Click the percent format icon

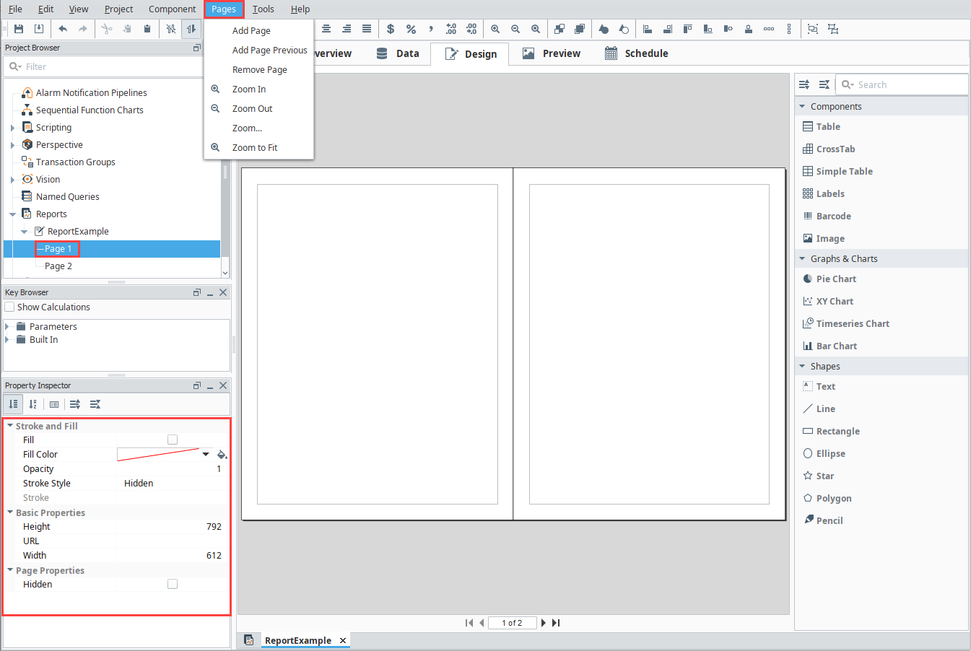point(411,29)
